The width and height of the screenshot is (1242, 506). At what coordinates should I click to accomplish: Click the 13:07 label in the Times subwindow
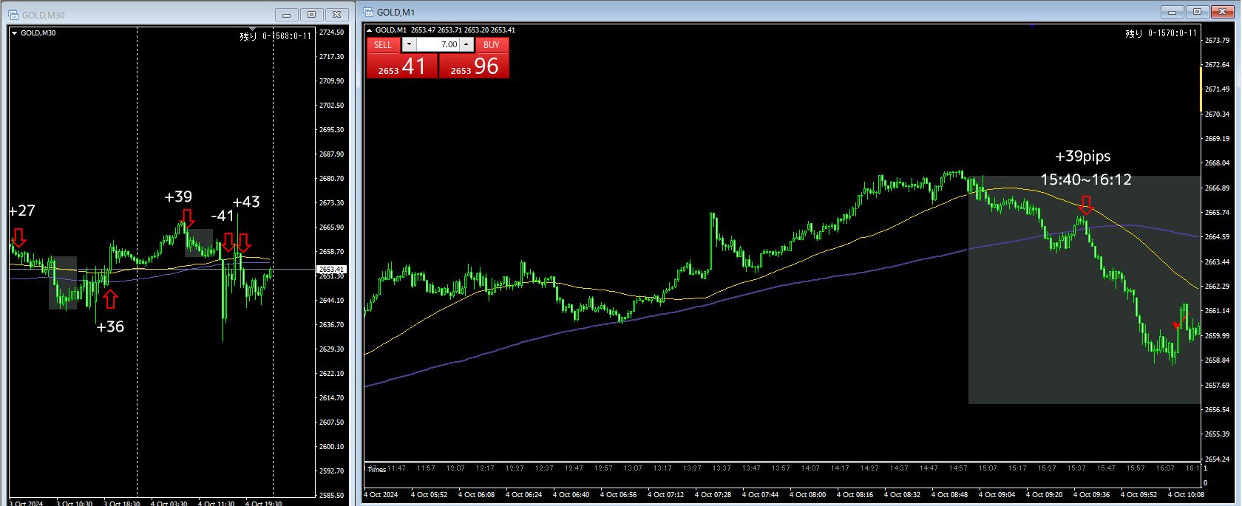click(633, 468)
